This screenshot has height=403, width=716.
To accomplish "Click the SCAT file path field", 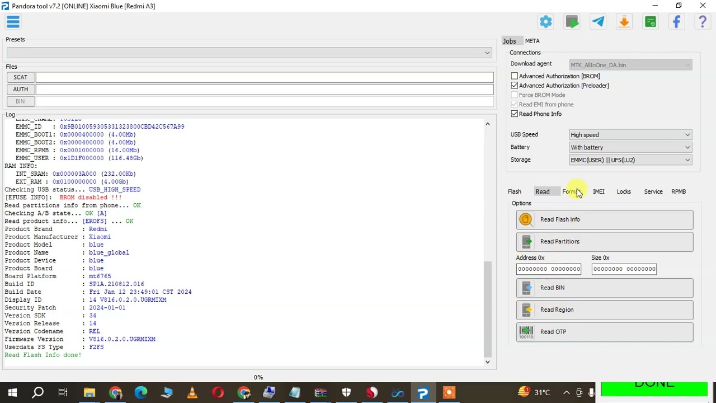I will pyautogui.click(x=265, y=77).
